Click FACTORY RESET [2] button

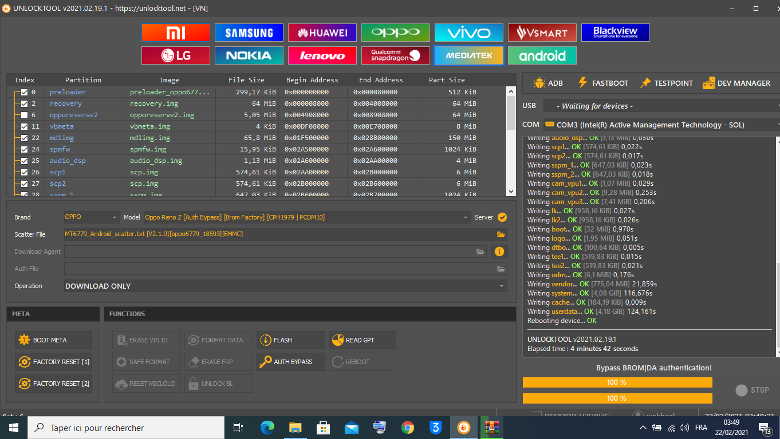(x=53, y=384)
